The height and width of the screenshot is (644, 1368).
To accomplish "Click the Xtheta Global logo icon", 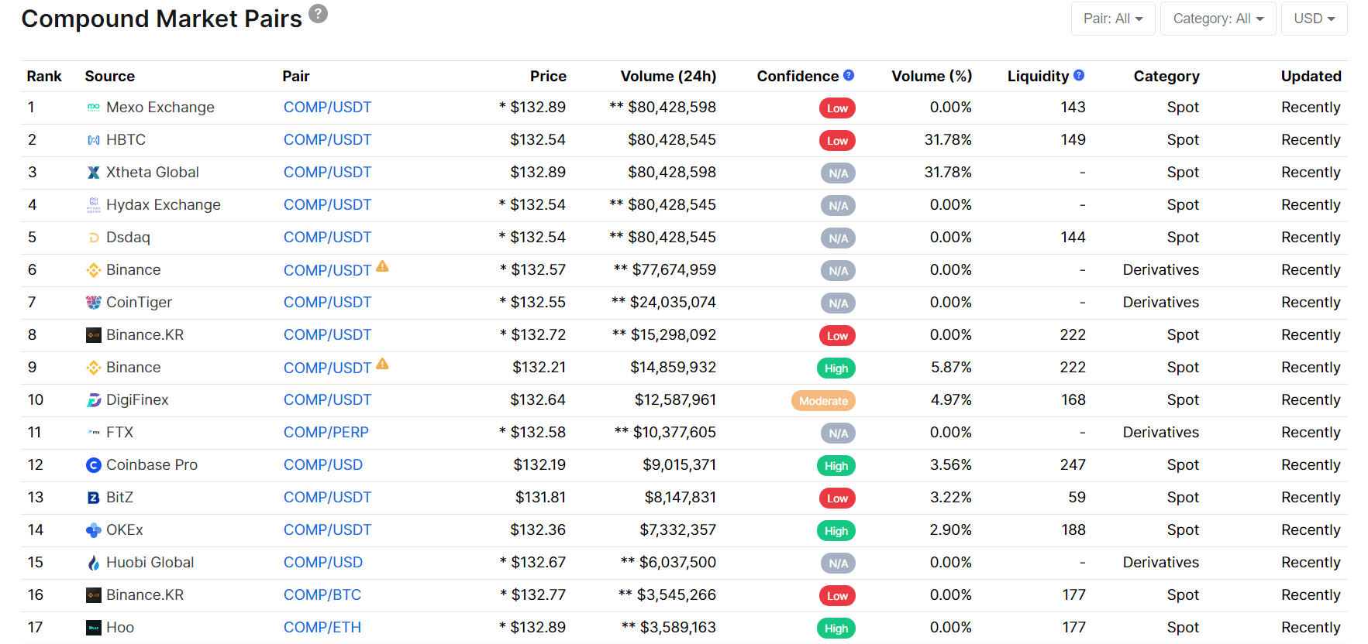I will [x=94, y=173].
